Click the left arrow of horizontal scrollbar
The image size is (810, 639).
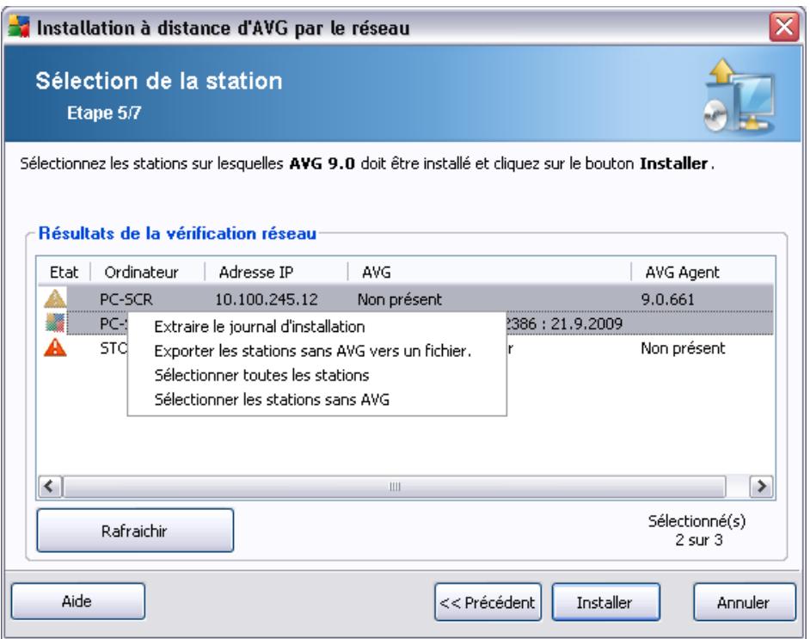50,487
